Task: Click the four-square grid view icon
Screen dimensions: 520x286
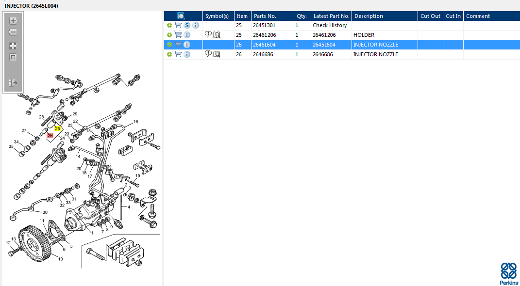Action: click(x=13, y=46)
